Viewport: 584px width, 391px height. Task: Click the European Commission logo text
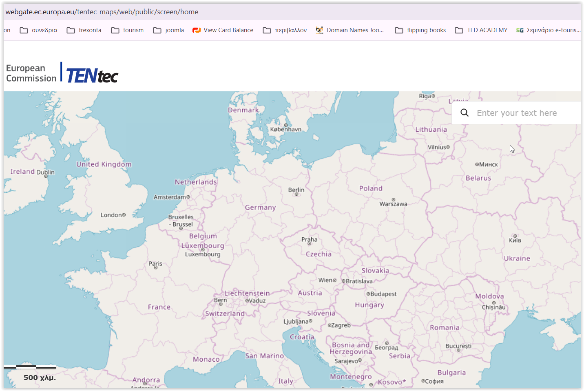[x=31, y=73]
